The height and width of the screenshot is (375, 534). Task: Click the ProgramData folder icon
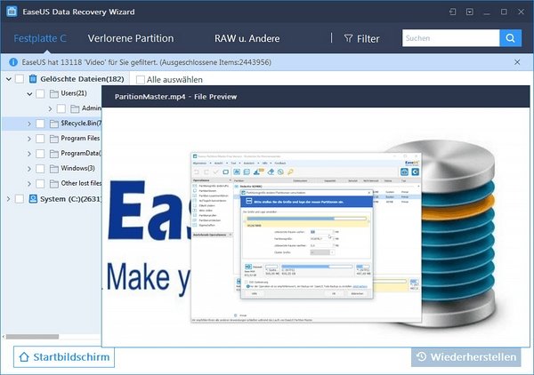tap(53, 154)
